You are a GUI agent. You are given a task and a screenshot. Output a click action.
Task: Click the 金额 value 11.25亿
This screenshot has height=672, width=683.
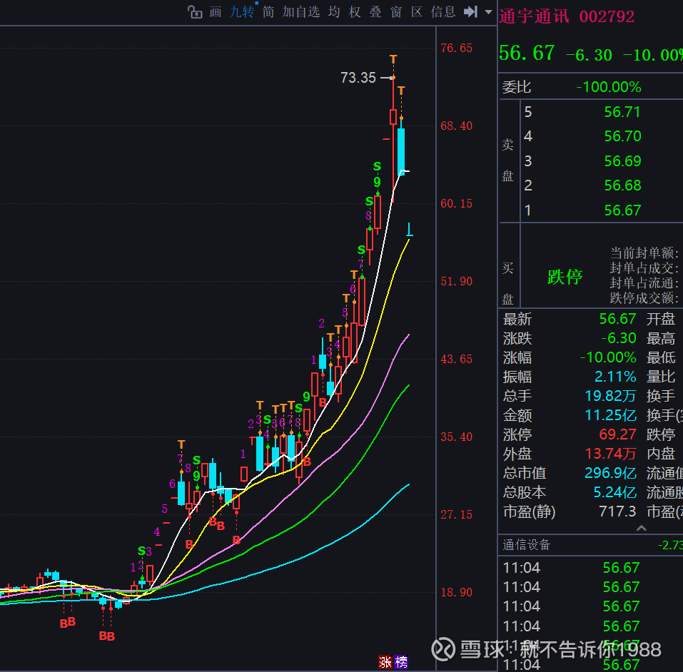[611, 415]
